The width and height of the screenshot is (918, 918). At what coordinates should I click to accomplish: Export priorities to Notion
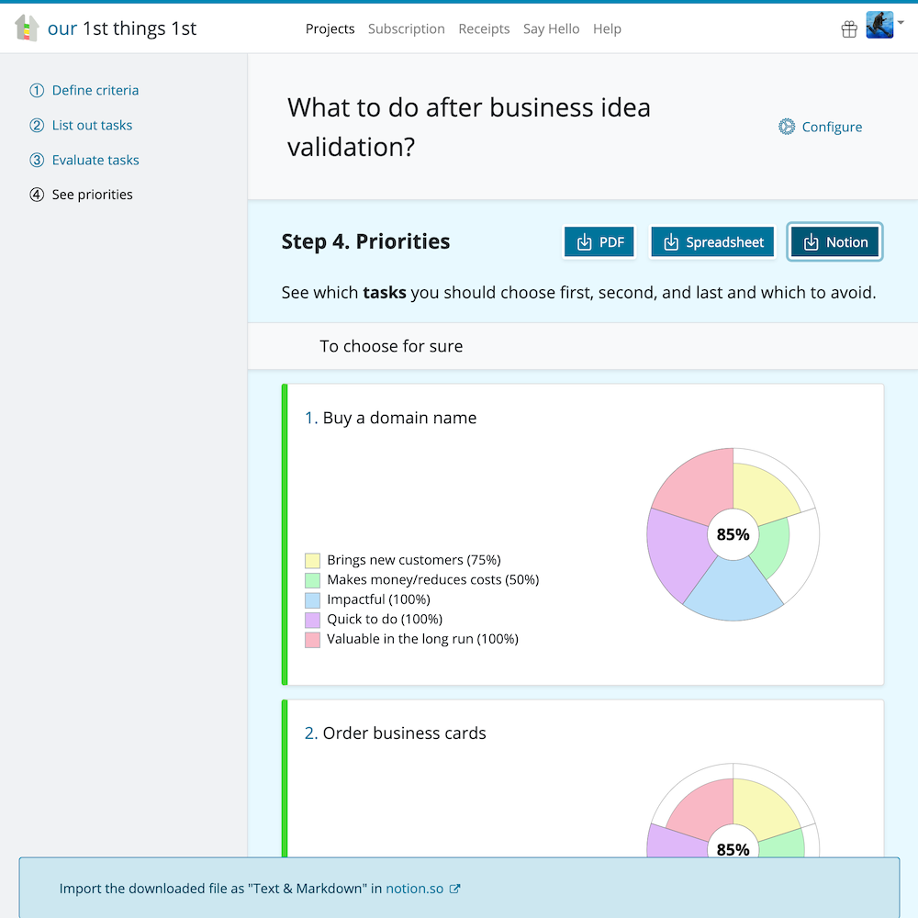(x=834, y=241)
